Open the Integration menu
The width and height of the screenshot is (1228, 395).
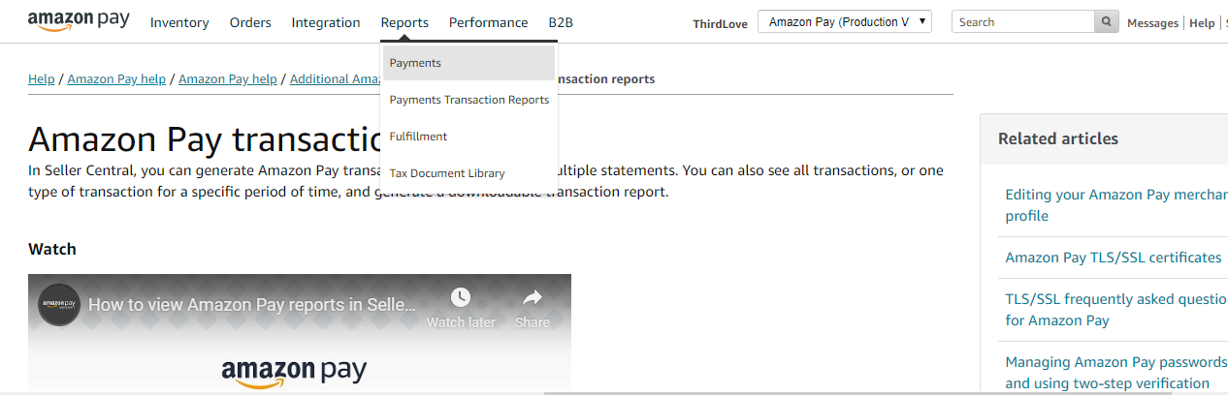click(326, 22)
